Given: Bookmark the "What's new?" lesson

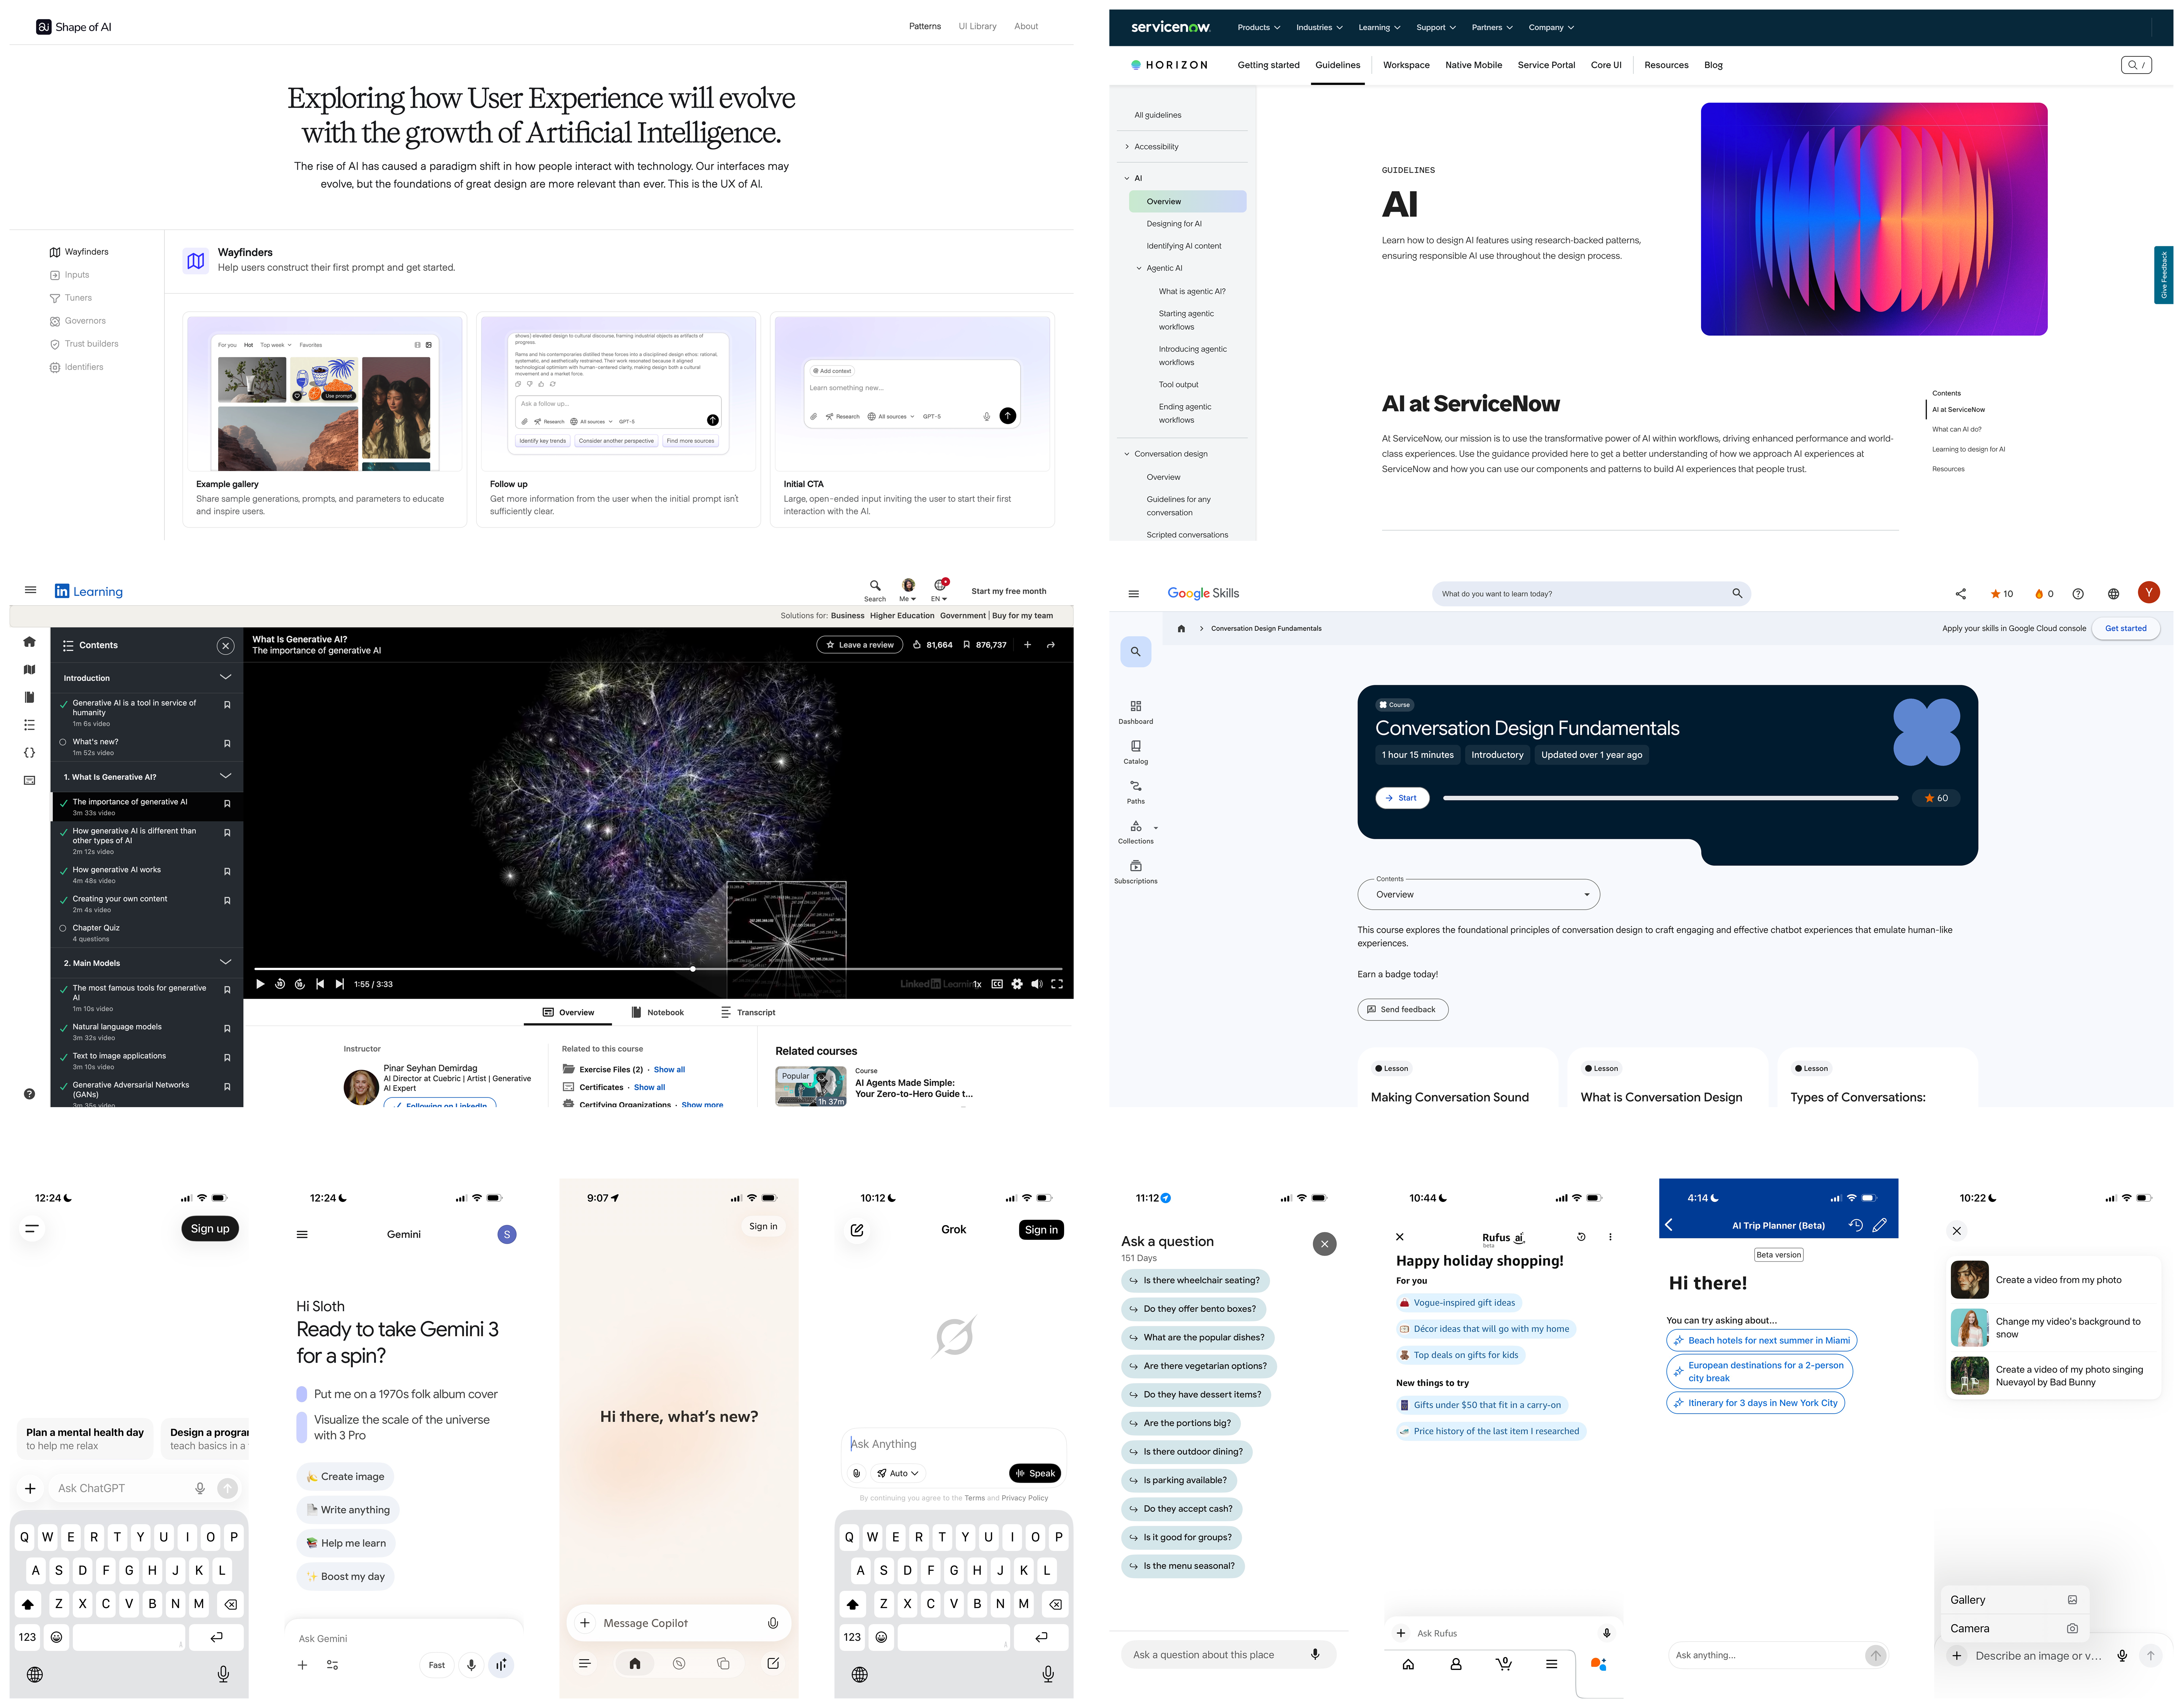Looking at the screenshot, I should pos(227,744).
